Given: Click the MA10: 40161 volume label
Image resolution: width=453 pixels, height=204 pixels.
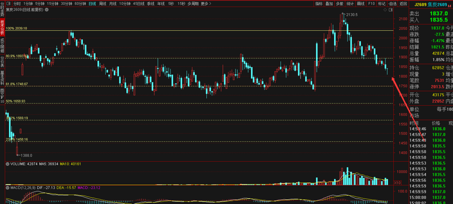Looking at the screenshot, I should [71, 164].
